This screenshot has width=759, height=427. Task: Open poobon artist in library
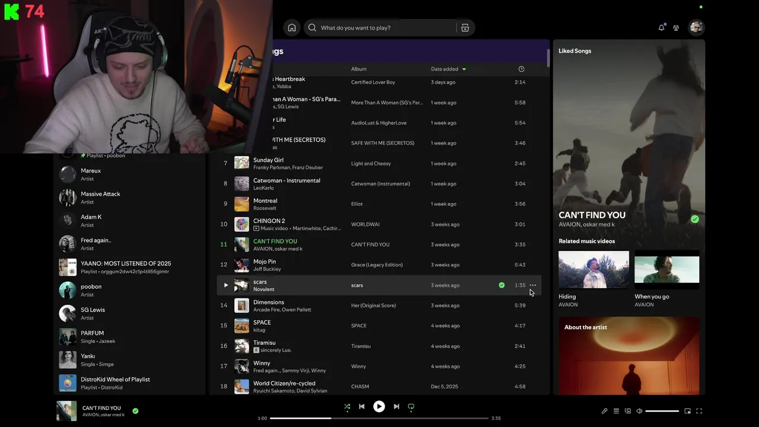click(x=129, y=290)
